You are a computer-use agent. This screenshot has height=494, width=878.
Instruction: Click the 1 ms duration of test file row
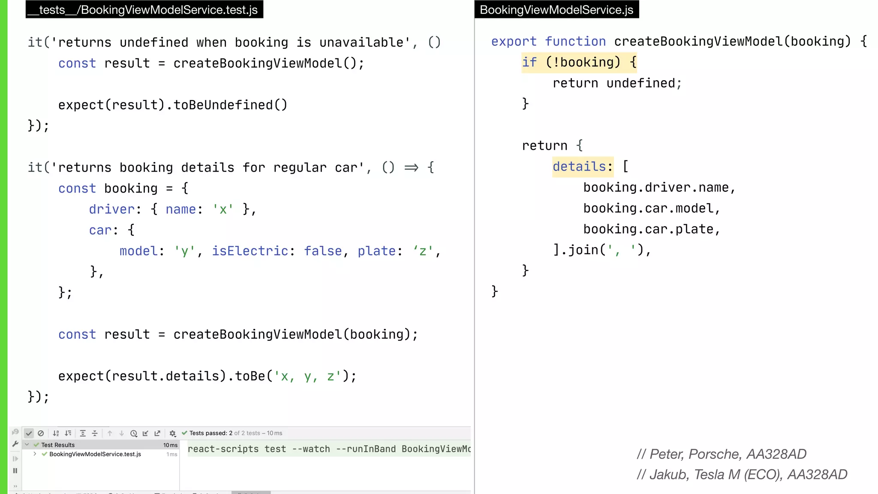[172, 455]
